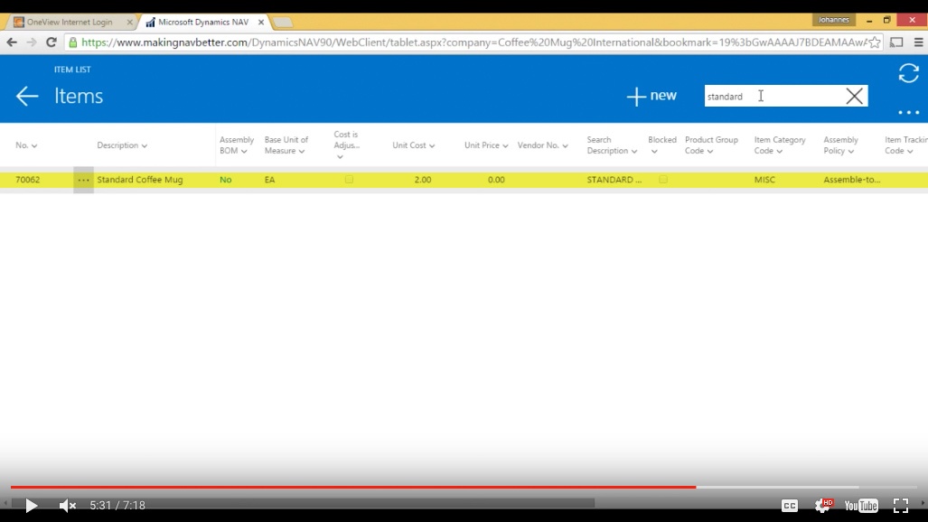
Task: Click the 'Assemble-to...' assembly policy cell
Action: (852, 180)
